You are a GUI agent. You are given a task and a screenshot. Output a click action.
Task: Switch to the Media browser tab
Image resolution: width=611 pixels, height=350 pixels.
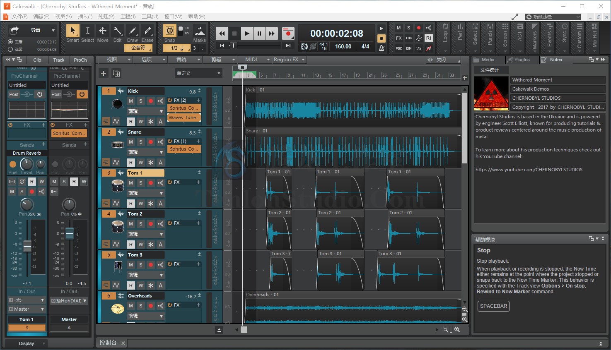(x=488, y=60)
